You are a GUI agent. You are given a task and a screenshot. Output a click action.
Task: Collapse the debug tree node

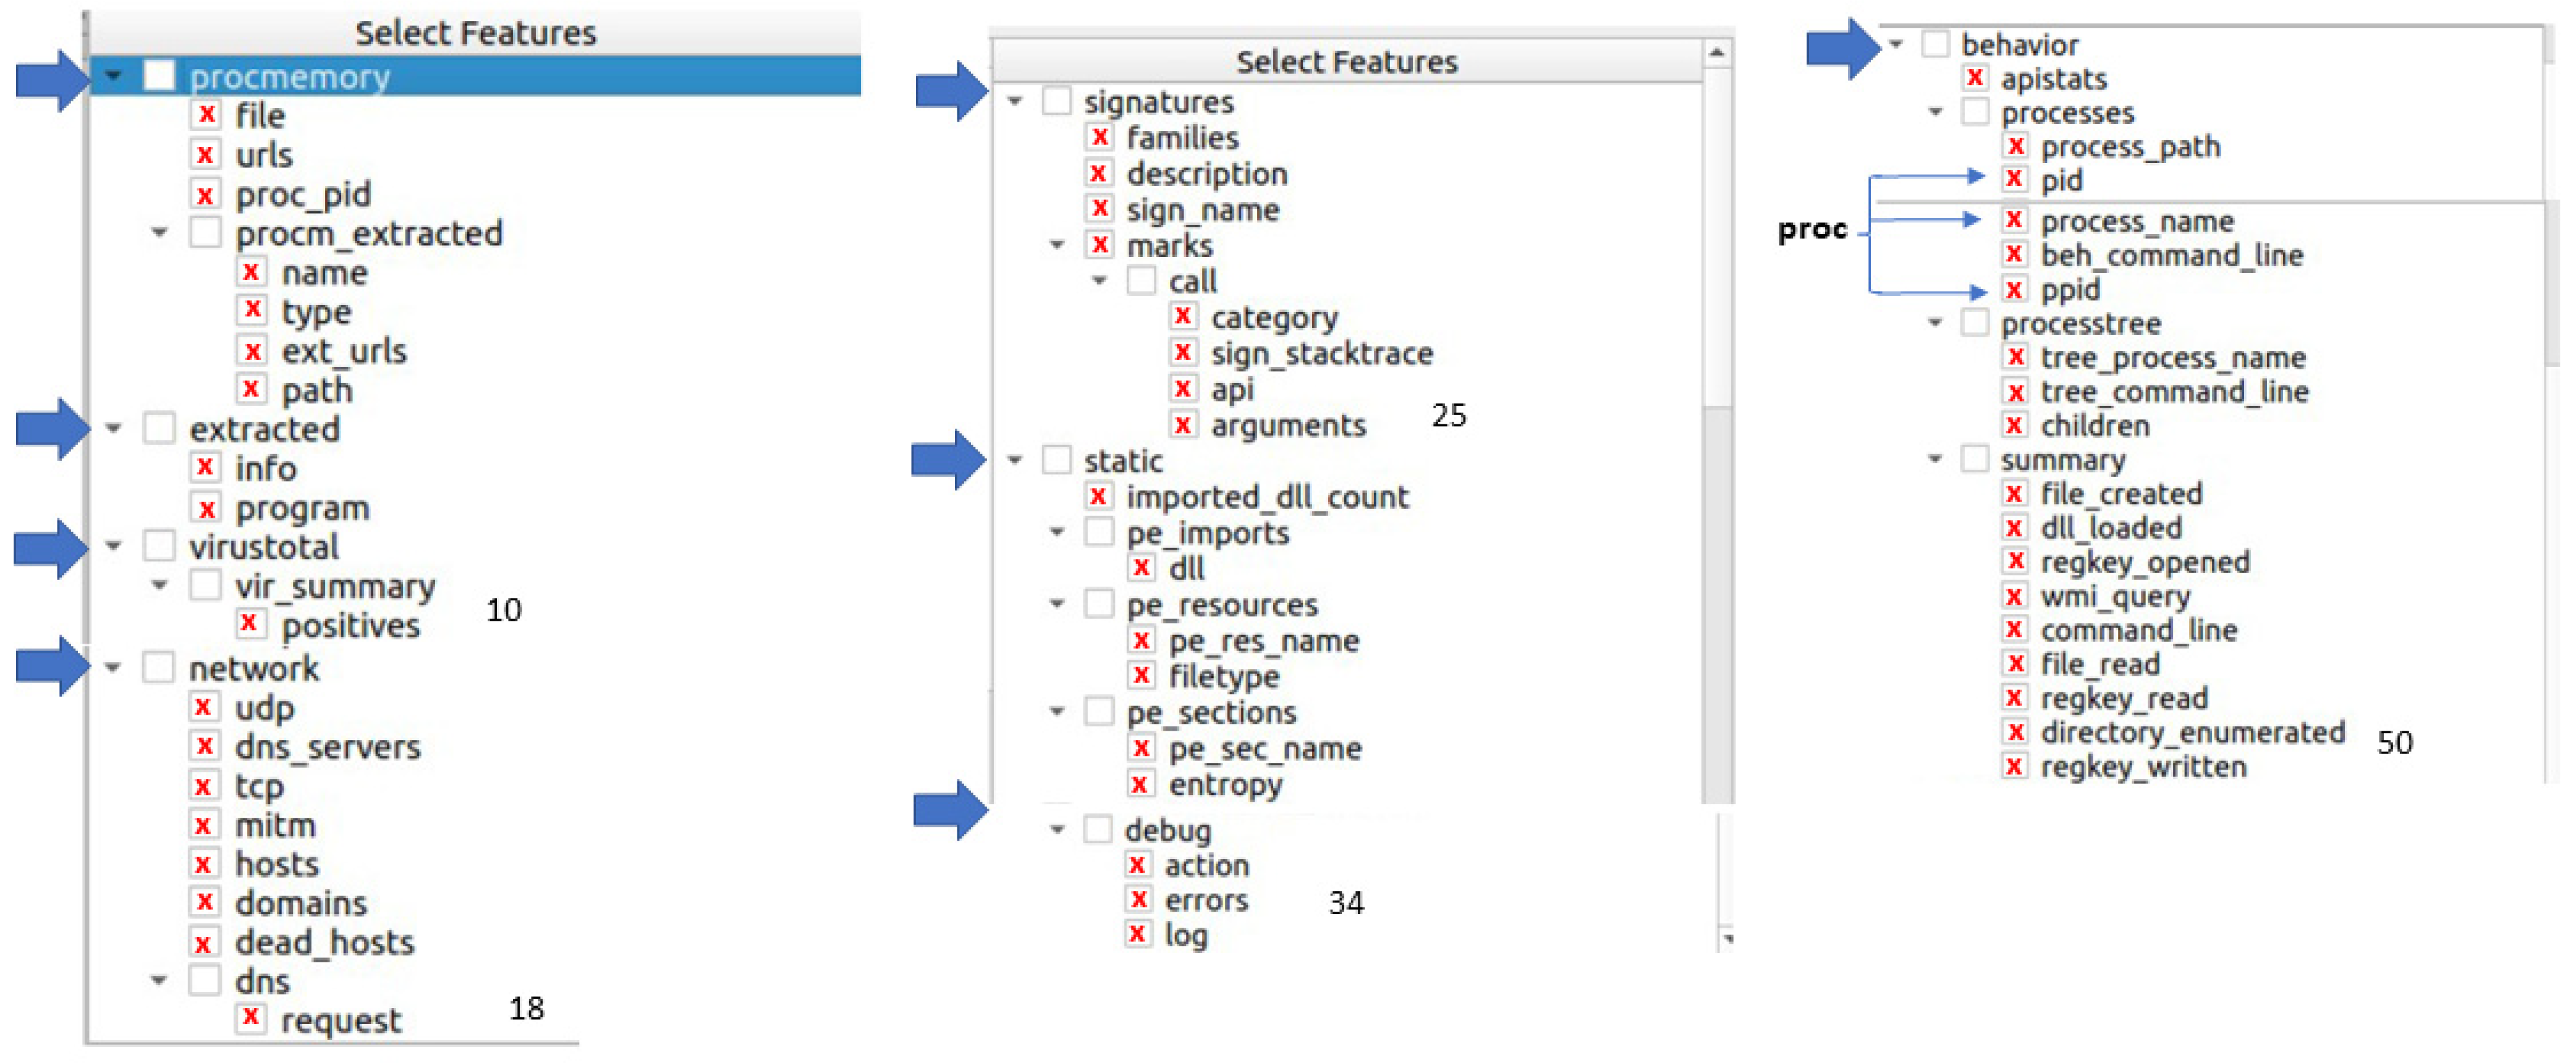tap(1058, 830)
